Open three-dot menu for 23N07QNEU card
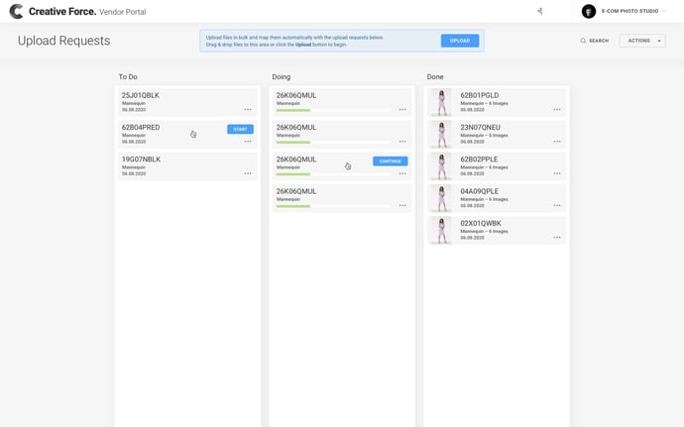684x427 pixels. [x=557, y=142]
